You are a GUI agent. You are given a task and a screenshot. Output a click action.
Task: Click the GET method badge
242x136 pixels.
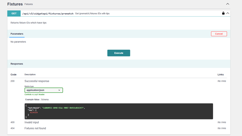(14, 14)
